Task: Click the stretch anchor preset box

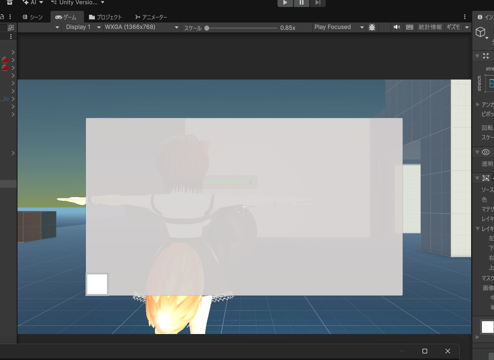Action: coord(491,83)
